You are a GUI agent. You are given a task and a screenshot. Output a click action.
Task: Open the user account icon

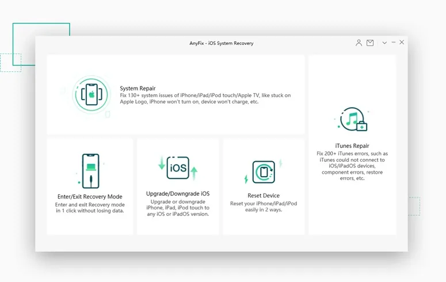tap(359, 43)
